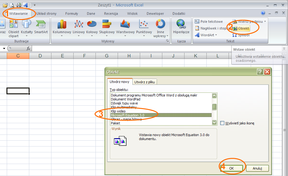Enable Wyświetl jako ikonę checkbox
The image size is (288, 176).
pyautogui.click(x=222, y=123)
